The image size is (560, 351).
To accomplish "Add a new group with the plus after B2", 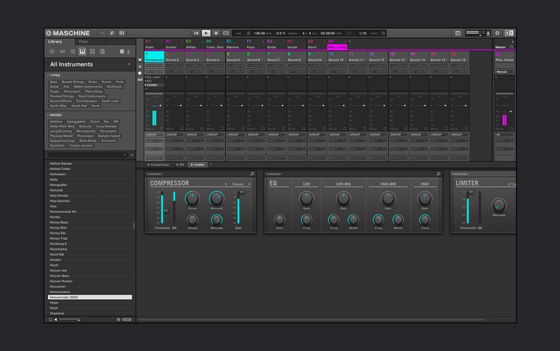I will [350, 41].
